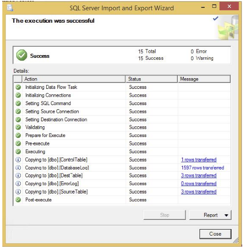The image size is (244, 249).
Task: Select the 'Executing' row text
Action: click(35, 151)
